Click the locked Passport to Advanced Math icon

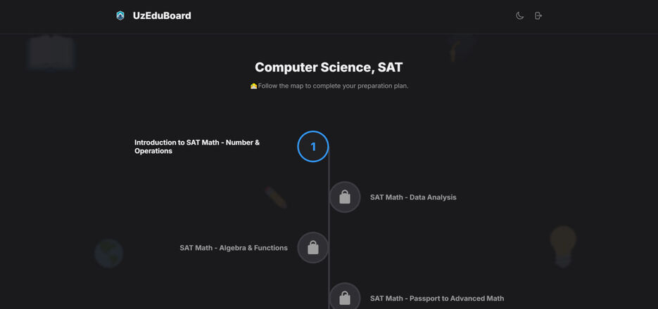345,298
